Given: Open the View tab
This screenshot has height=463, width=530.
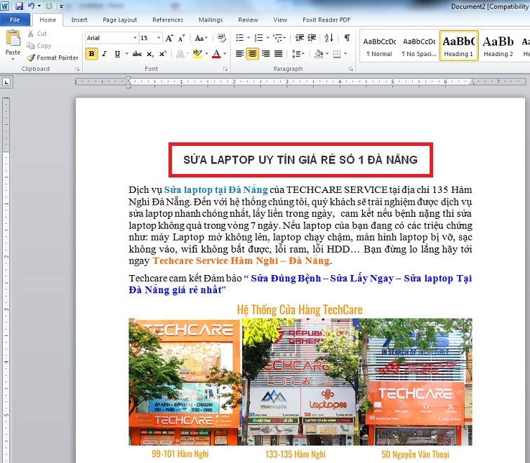Looking at the screenshot, I should click(280, 20).
